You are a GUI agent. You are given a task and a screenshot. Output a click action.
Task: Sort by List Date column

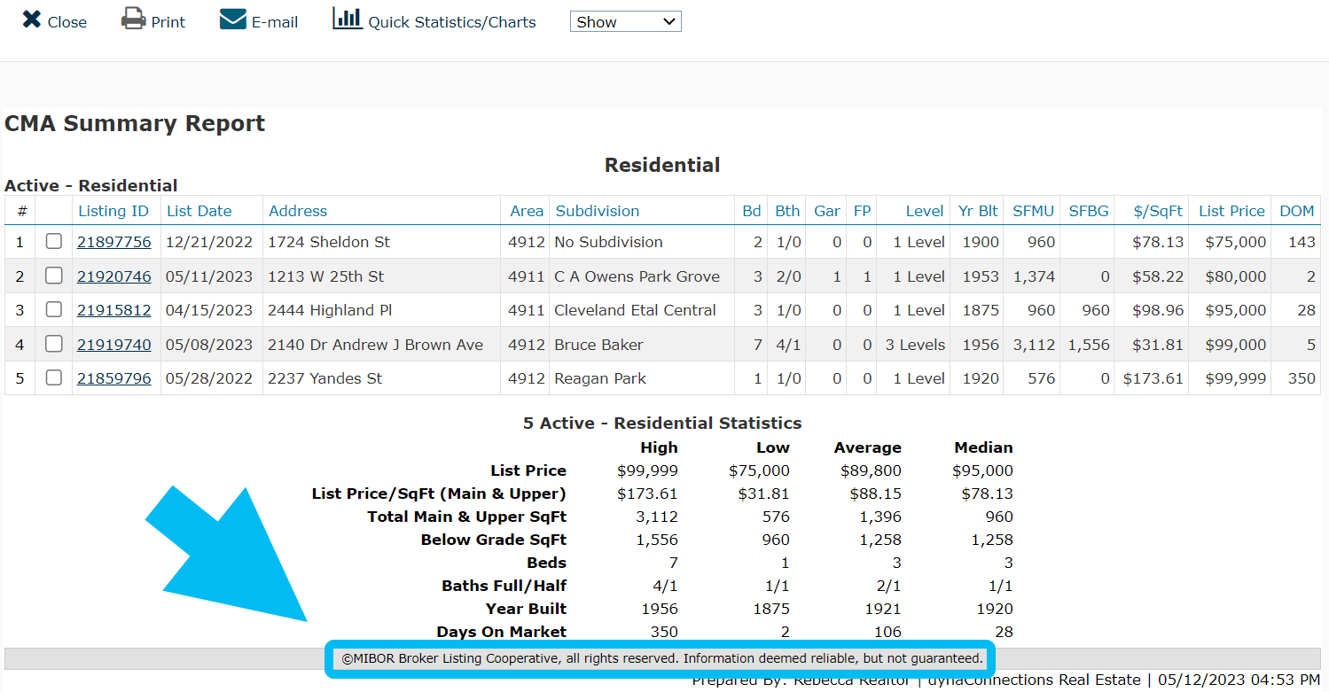[x=199, y=211]
